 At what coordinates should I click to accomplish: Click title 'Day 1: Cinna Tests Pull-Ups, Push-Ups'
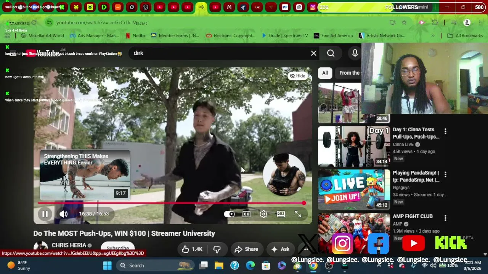click(416, 133)
